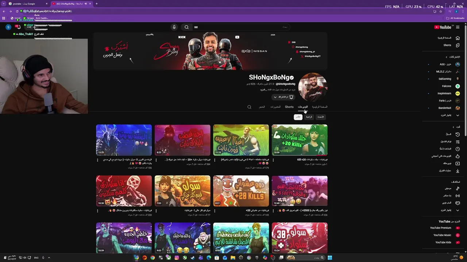
Task: Select the channel Videos tab
Action: point(303,107)
